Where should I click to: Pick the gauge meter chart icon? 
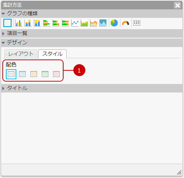point(126,23)
